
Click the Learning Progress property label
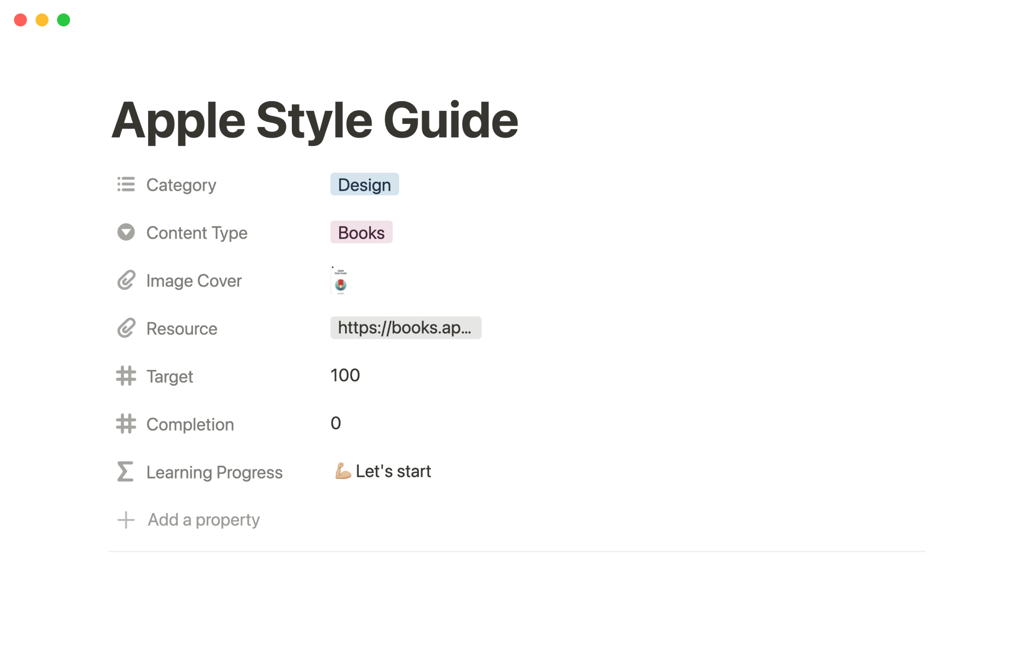(x=214, y=472)
